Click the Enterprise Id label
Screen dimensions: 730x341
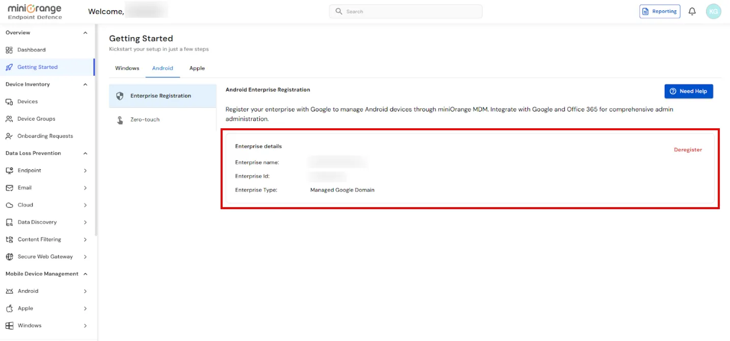tap(252, 176)
